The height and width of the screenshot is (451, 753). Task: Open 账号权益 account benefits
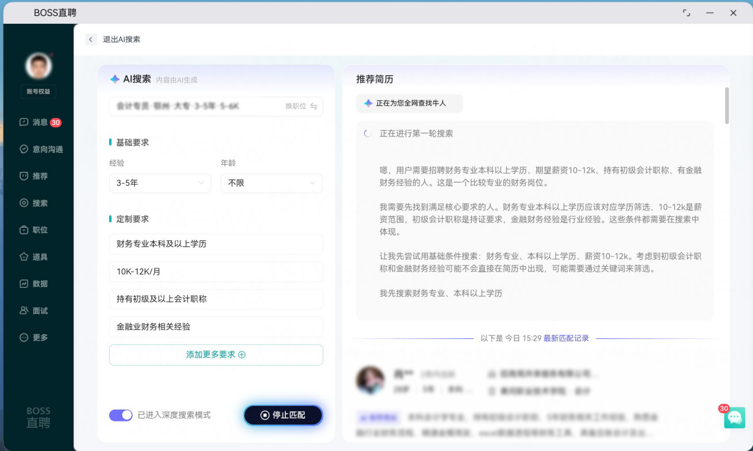[39, 91]
